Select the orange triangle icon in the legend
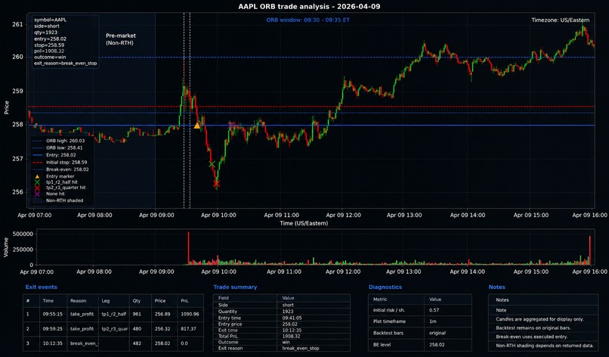609x357 pixels. [37, 176]
